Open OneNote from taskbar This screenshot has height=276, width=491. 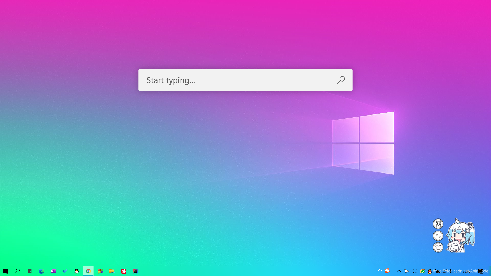click(x=53, y=271)
